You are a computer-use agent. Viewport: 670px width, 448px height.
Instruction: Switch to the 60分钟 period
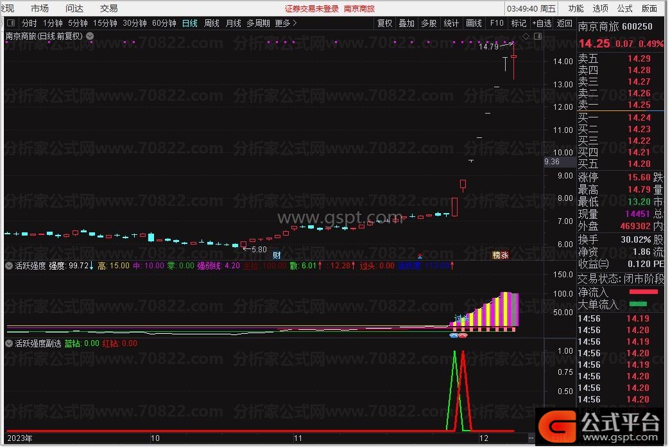pos(164,23)
